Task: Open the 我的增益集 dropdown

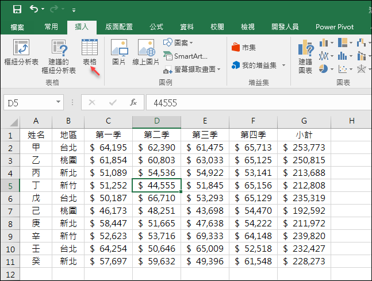Action: 259,66
